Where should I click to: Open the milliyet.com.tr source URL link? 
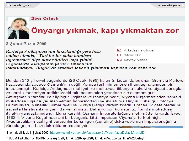[97, 133]
